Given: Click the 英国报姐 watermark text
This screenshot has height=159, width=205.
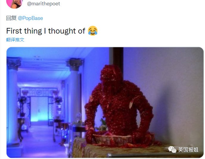Looking at the screenshot, I should (x=188, y=149).
